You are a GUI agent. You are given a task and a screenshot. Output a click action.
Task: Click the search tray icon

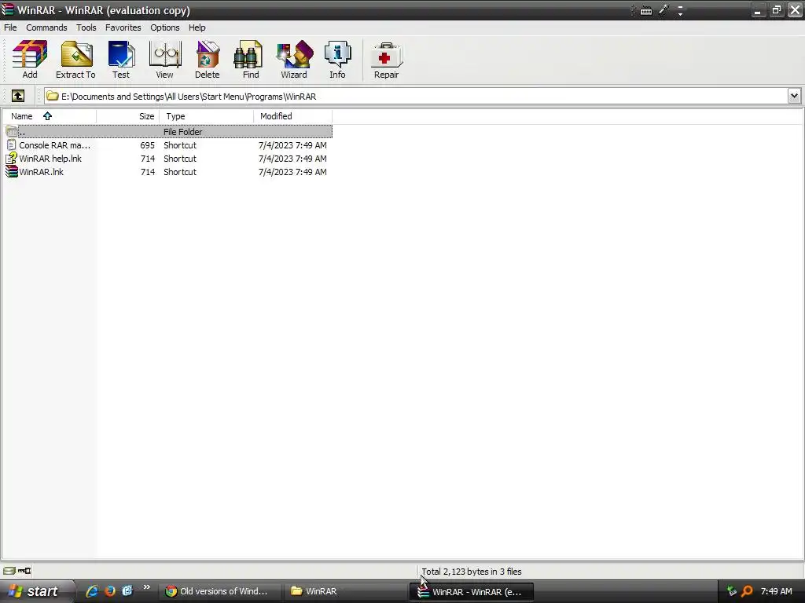pos(747,591)
